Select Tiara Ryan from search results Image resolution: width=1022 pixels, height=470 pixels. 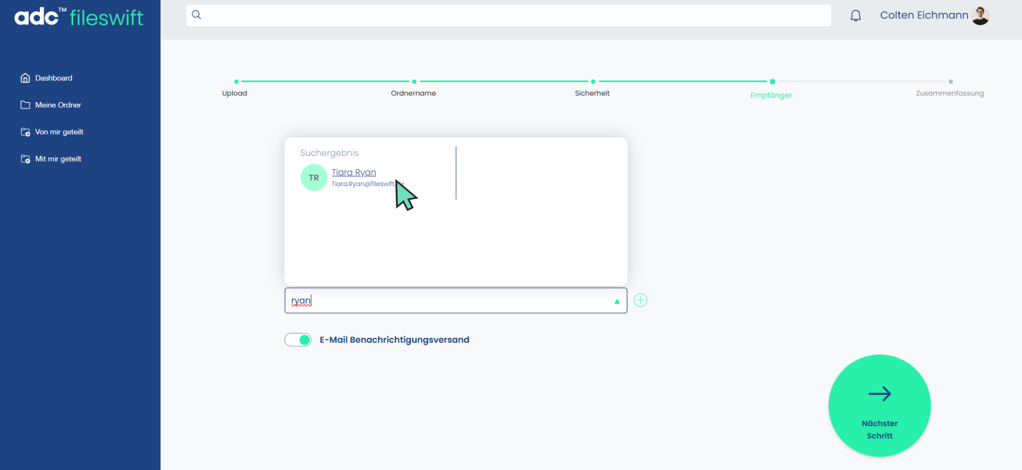point(354,173)
